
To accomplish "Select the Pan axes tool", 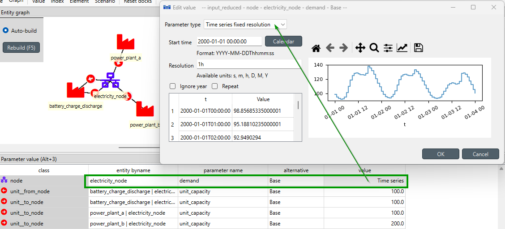I will pos(360,48).
